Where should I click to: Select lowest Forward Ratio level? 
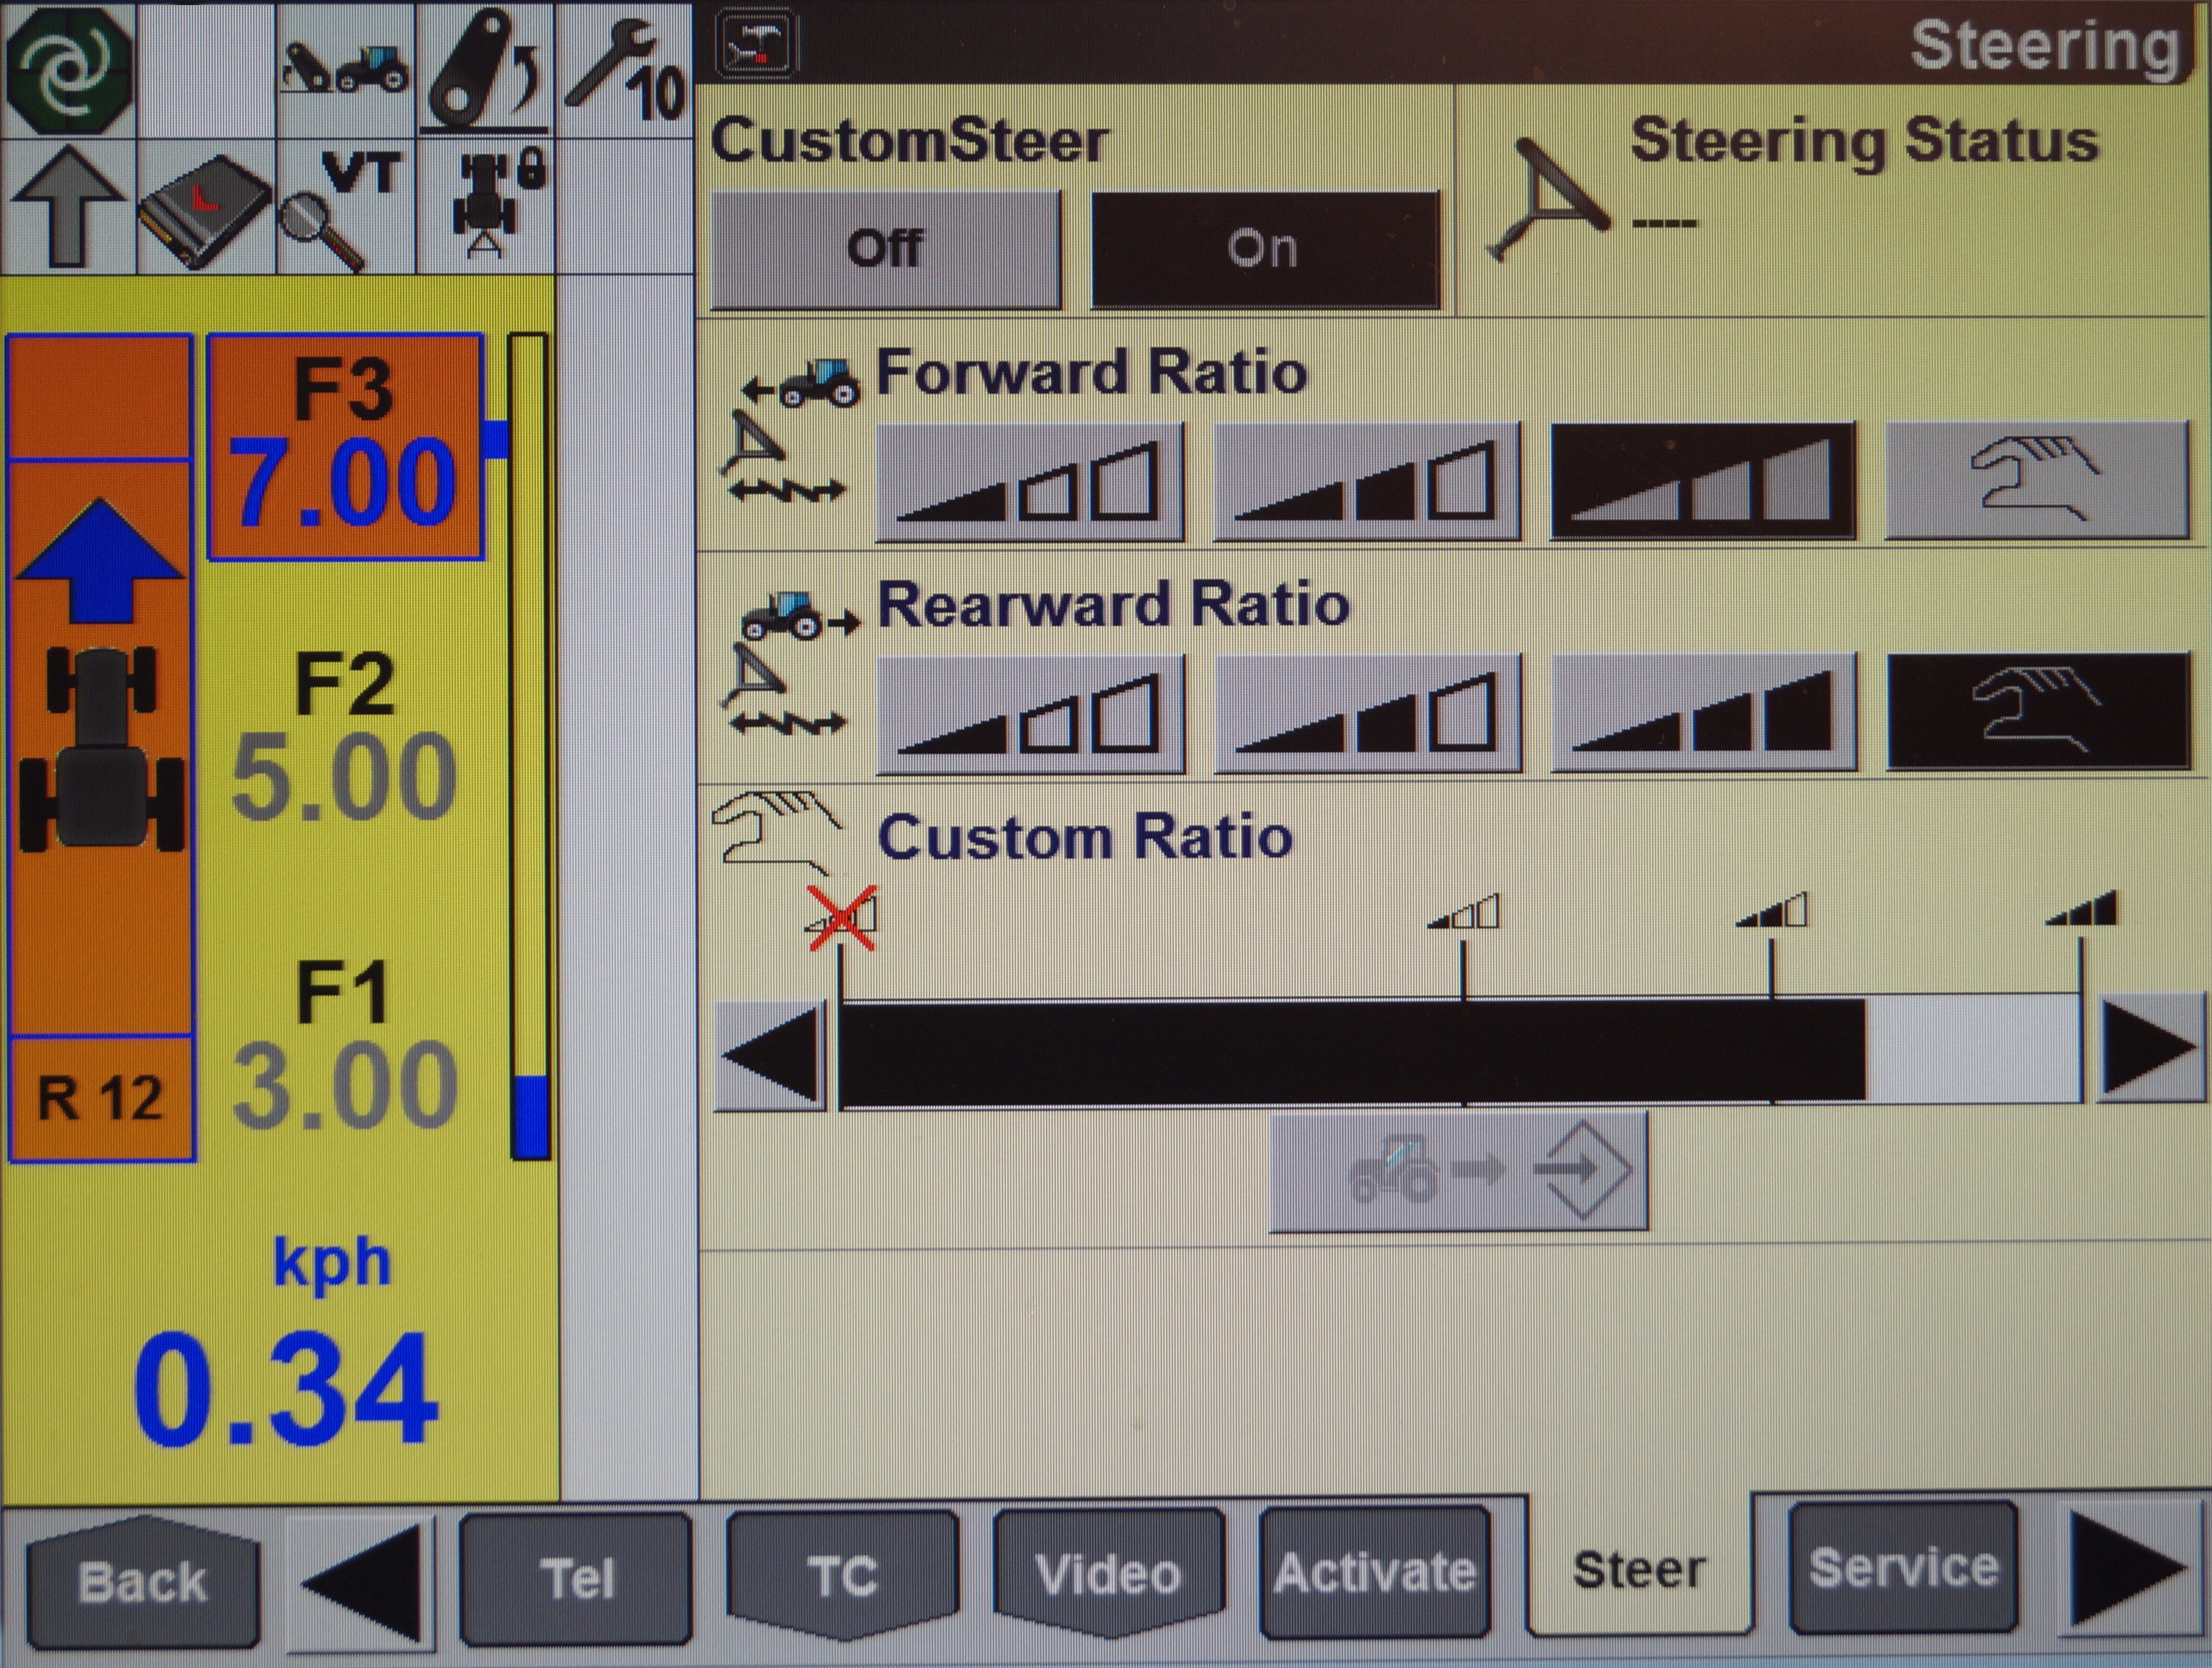(1029, 484)
